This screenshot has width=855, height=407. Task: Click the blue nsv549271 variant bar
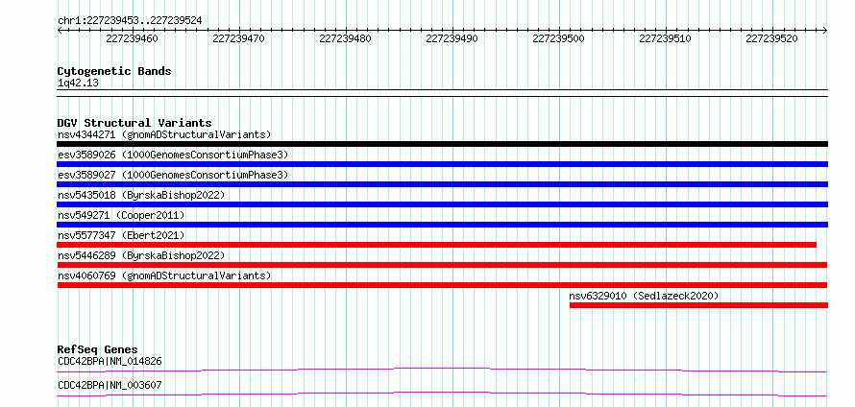click(442, 225)
